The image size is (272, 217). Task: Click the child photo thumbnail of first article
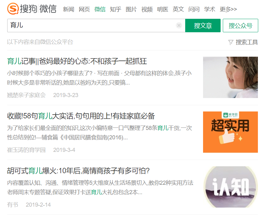(x=230, y=77)
